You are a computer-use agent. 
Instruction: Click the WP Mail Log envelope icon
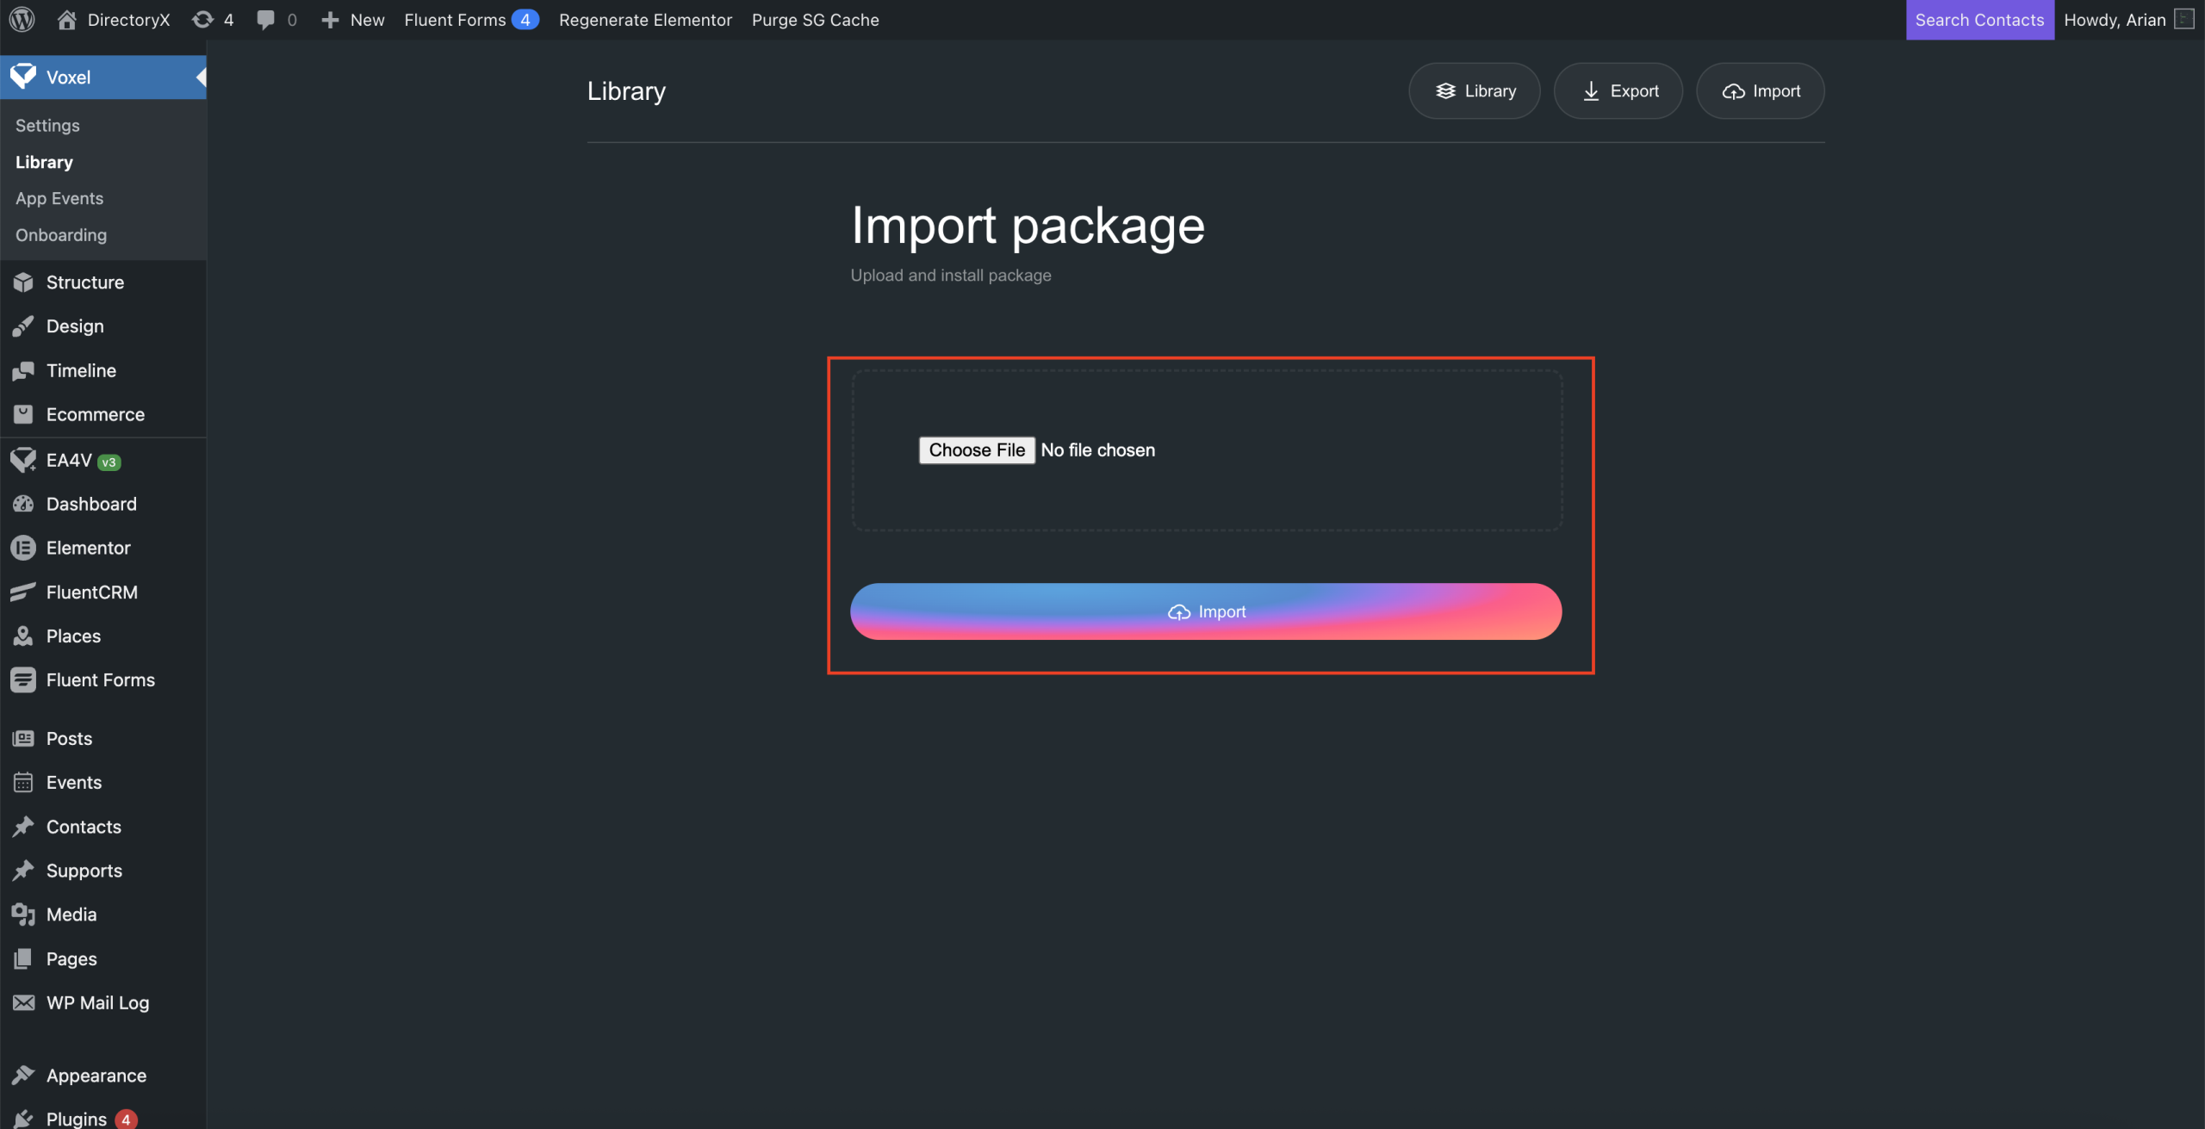click(x=23, y=1002)
